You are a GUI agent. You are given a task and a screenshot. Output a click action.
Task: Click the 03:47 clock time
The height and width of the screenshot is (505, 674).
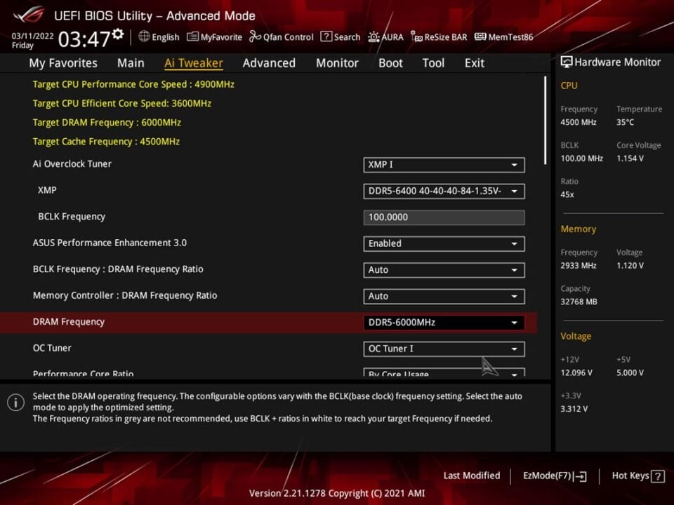point(84,40)
